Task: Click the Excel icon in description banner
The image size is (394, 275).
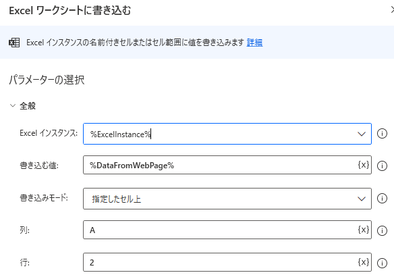Action: (x=14, y=43)
